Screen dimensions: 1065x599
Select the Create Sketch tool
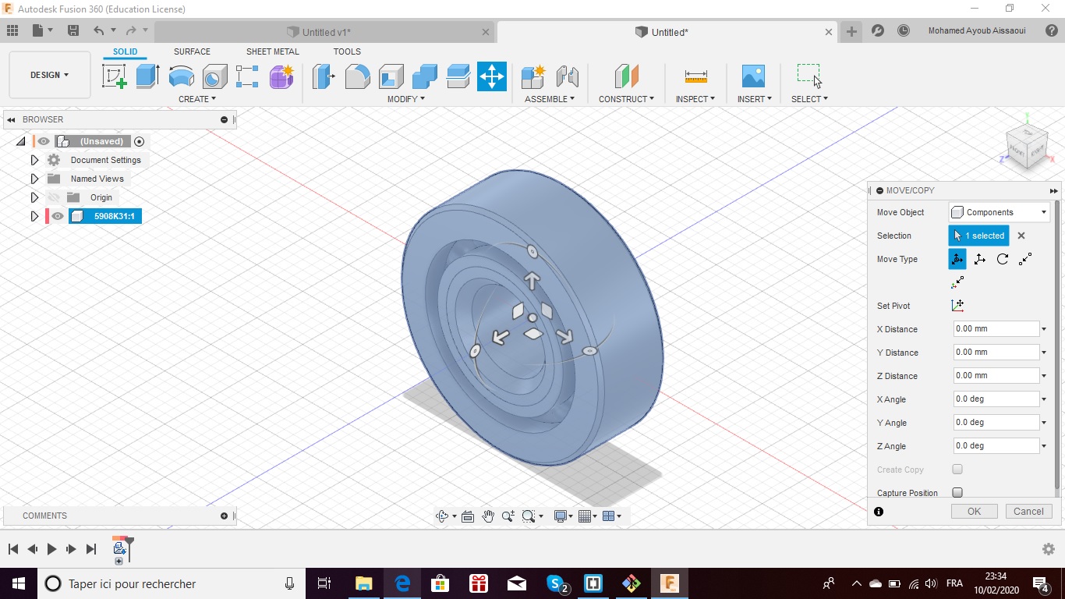(x=115, y=76)
